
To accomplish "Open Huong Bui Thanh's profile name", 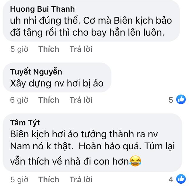I will [42, 9].
